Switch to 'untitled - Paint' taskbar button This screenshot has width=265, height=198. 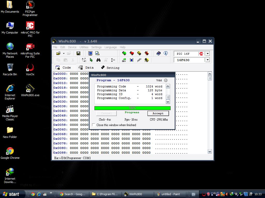point(170,194)
